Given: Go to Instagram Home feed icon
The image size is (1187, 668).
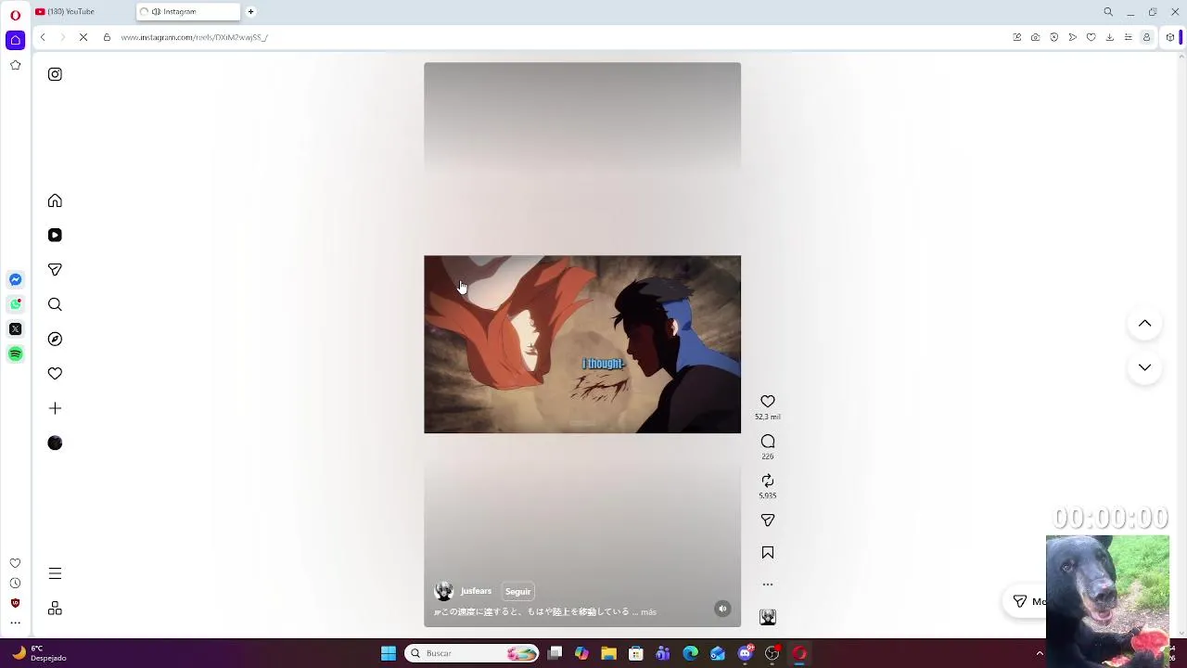Looking at the screenshot, I should [55, 200].
